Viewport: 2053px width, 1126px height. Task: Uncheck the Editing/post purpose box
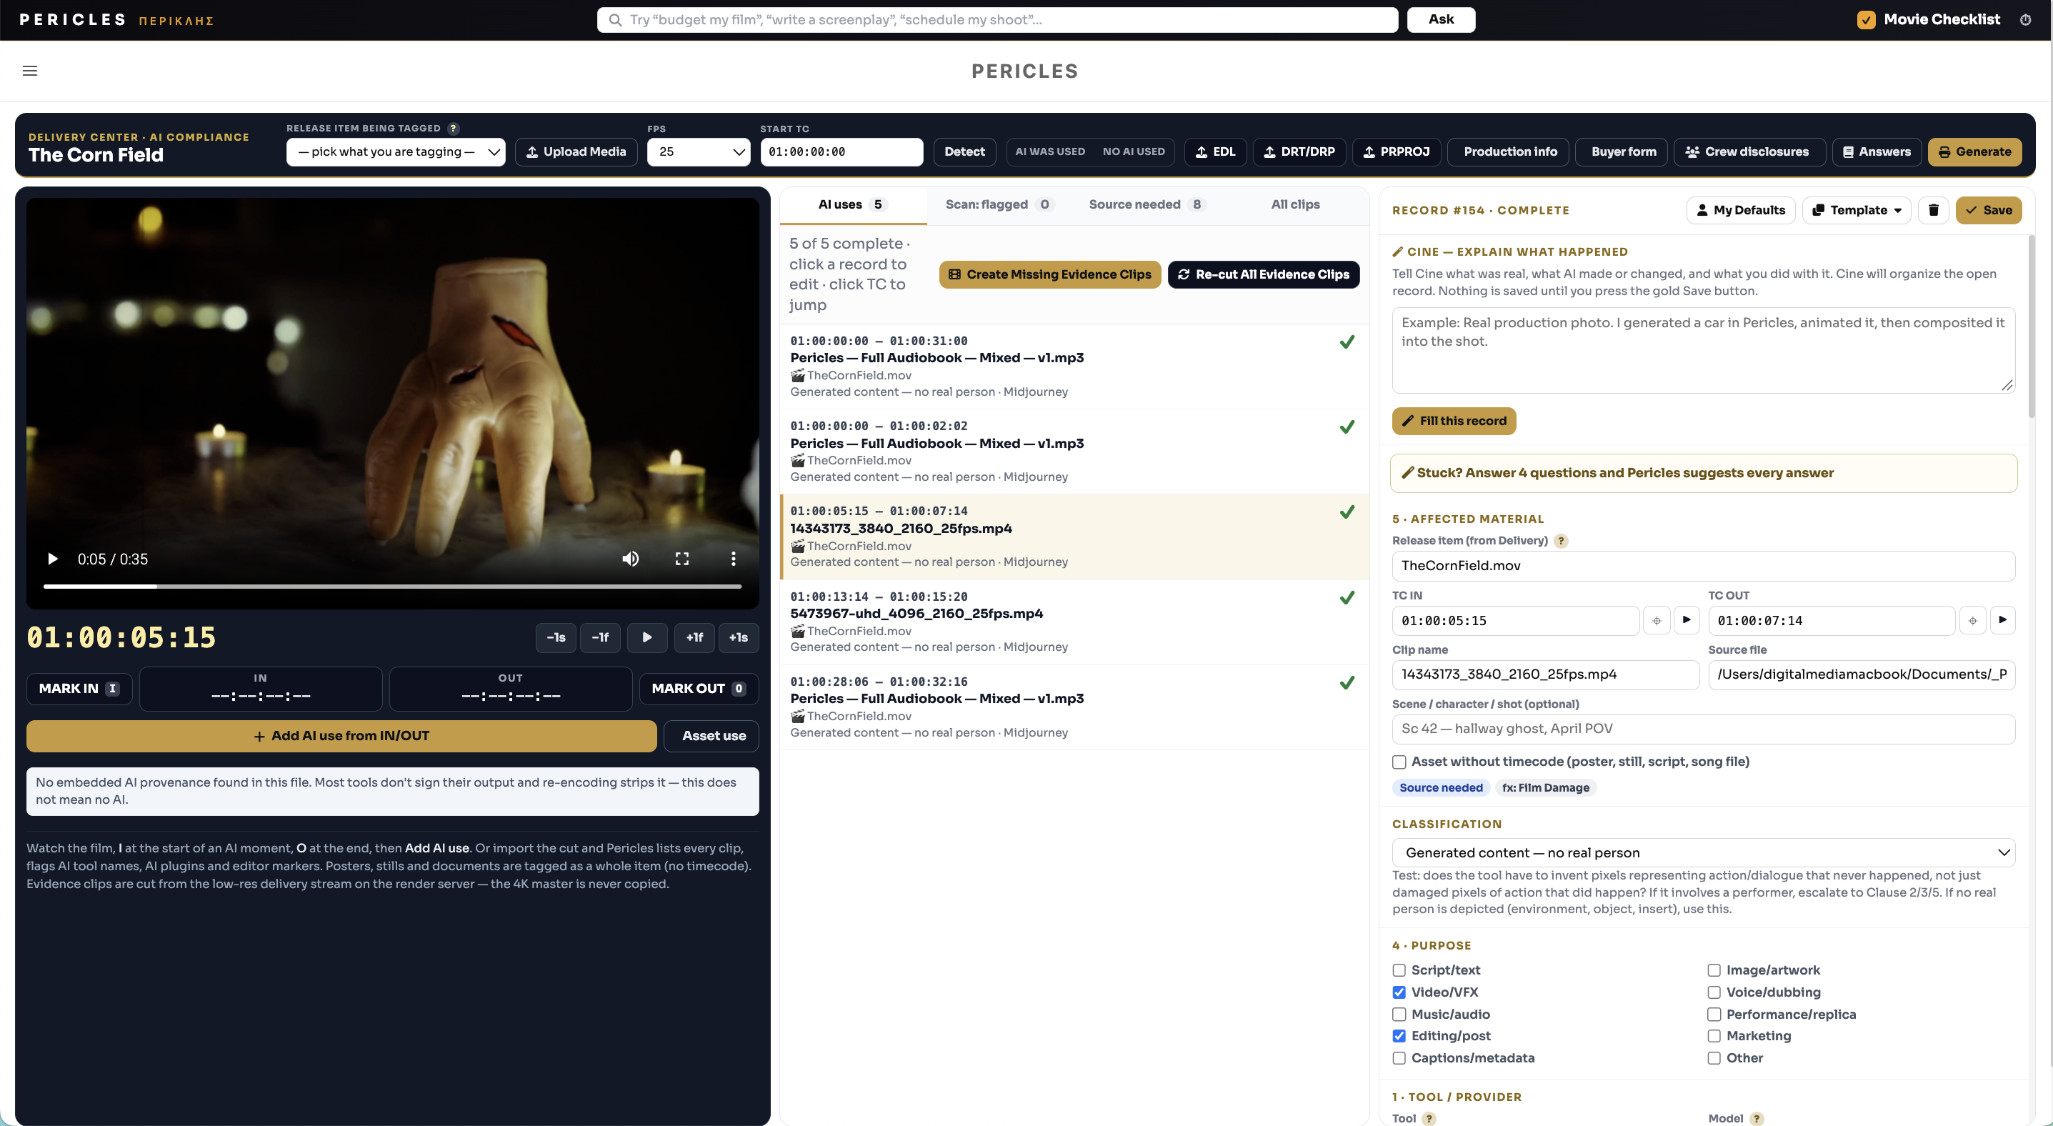pos(1399,1036)
